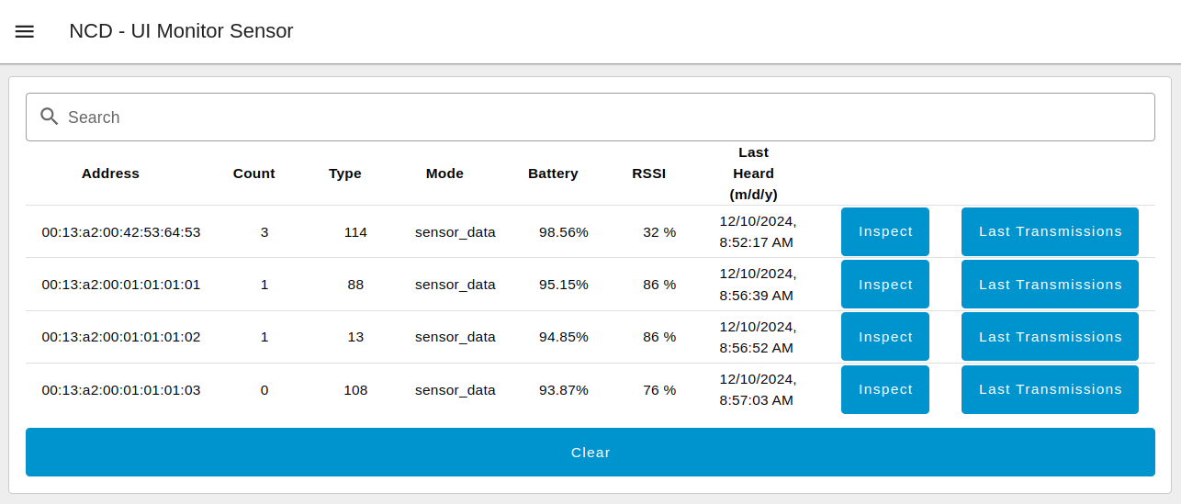Click battery value 93.87%

coord(564,390)
